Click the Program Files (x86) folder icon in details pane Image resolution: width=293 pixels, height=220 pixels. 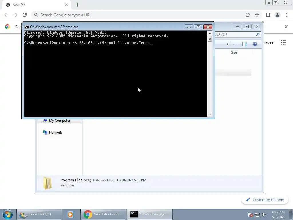coord(47,183)
